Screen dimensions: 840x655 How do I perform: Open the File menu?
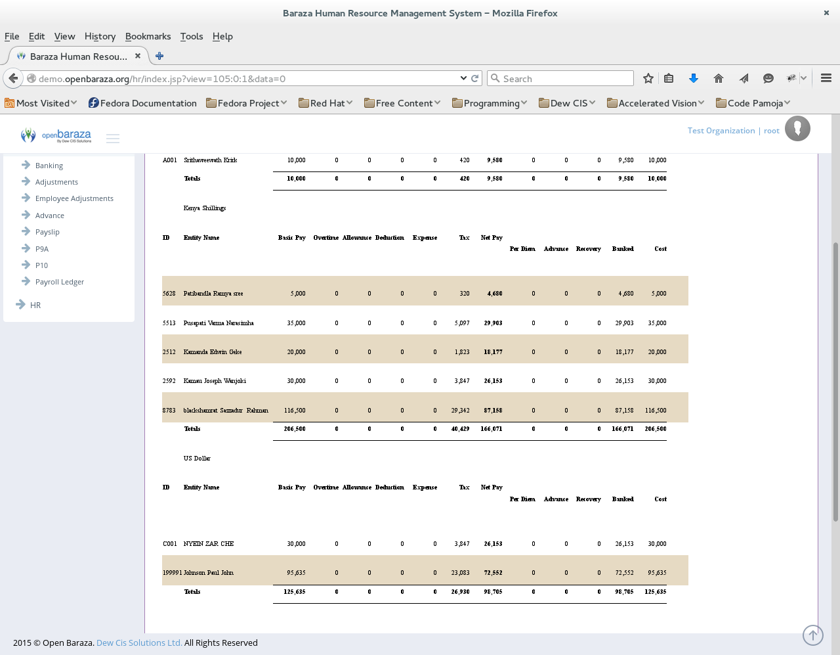click(12, 36)
